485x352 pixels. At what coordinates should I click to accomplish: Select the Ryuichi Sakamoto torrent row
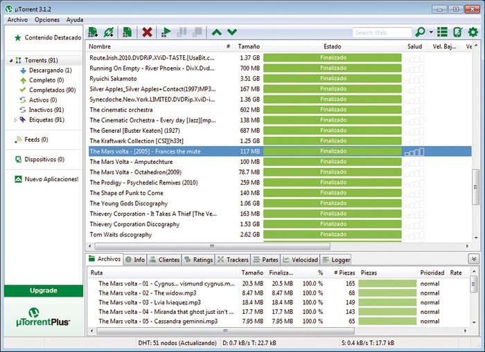279,79
